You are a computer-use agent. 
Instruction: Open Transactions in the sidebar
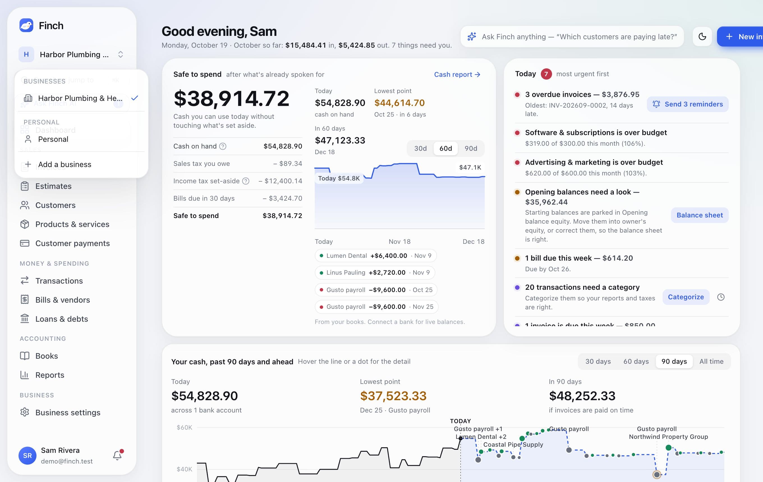(x=71, y=281)
